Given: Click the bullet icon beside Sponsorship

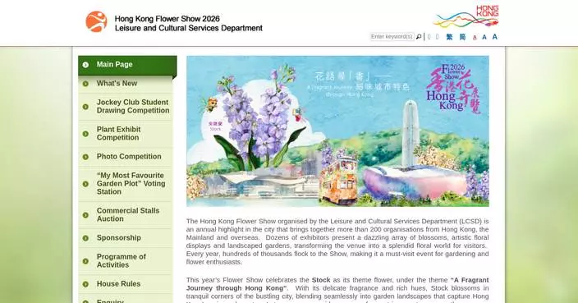Looking at the screenshot, I should pos(85,238).
